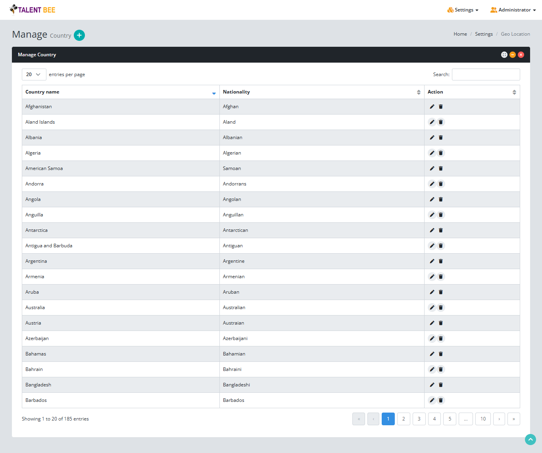Screen dimensions: 542x453
Task: Go to page 2 of results
Action: tap(404, 419)
